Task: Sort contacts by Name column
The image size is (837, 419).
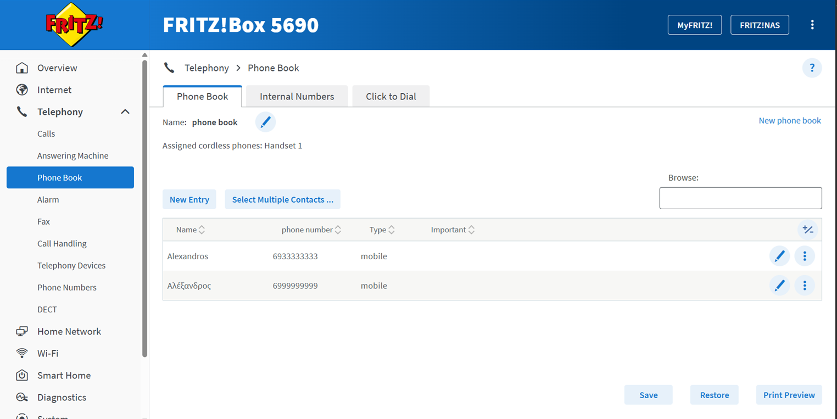Action: (x=191, y=230)
